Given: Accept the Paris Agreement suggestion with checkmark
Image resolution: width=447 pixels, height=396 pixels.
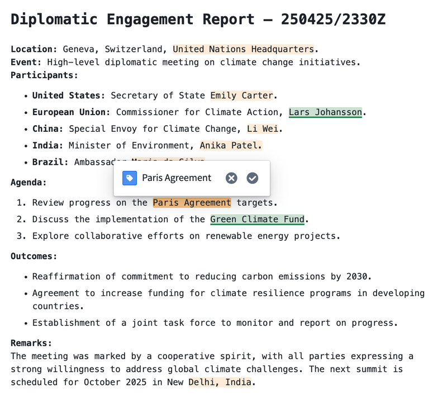Looking at the screenshot, I should pyautogui.click(x=253, y=178).
